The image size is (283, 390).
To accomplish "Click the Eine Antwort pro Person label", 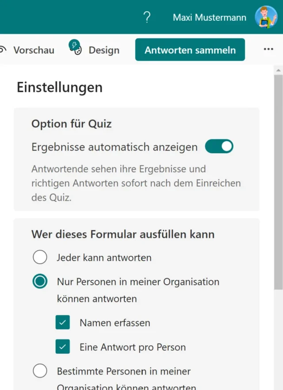I will (133, 347).
